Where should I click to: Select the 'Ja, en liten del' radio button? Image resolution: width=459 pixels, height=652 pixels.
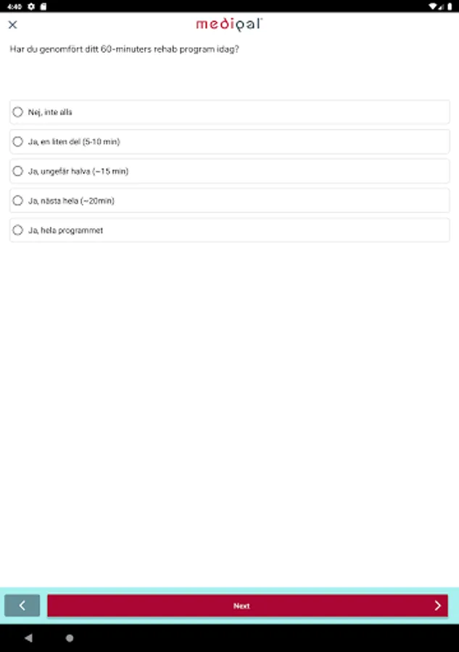tap(18, 142)
